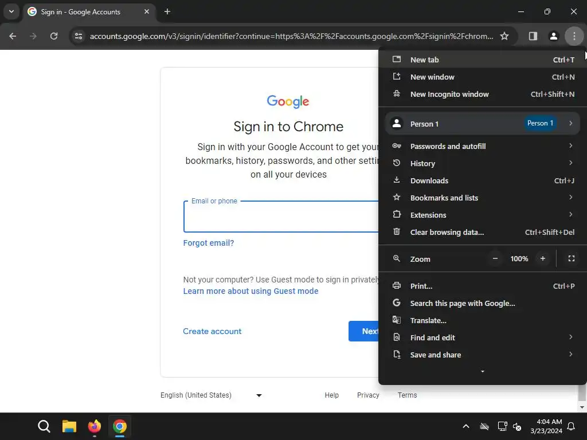Screen dimensions: 587x440
Task: Click the Incognito icon in menu
Action: point(397,93)
